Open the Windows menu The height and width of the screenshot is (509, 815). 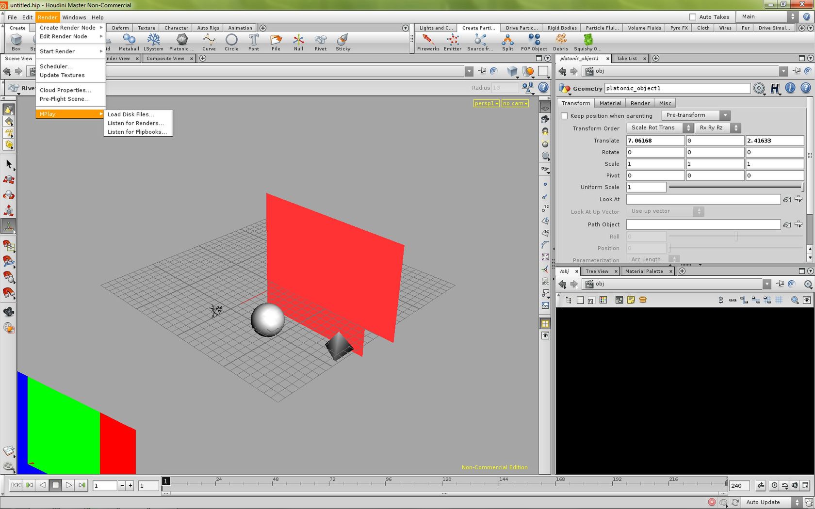coord(74,17)
